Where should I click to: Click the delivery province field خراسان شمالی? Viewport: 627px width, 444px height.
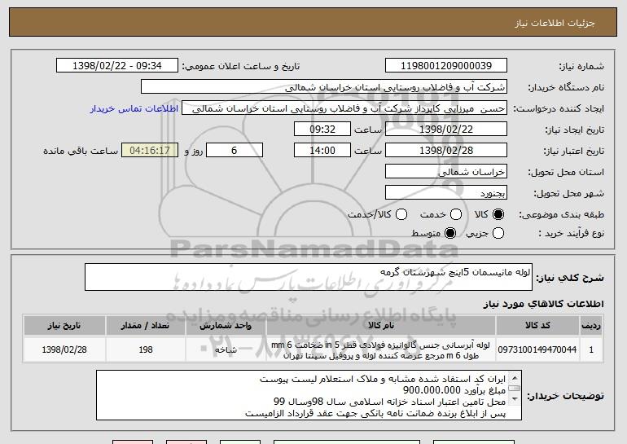(x=446, y=172)
